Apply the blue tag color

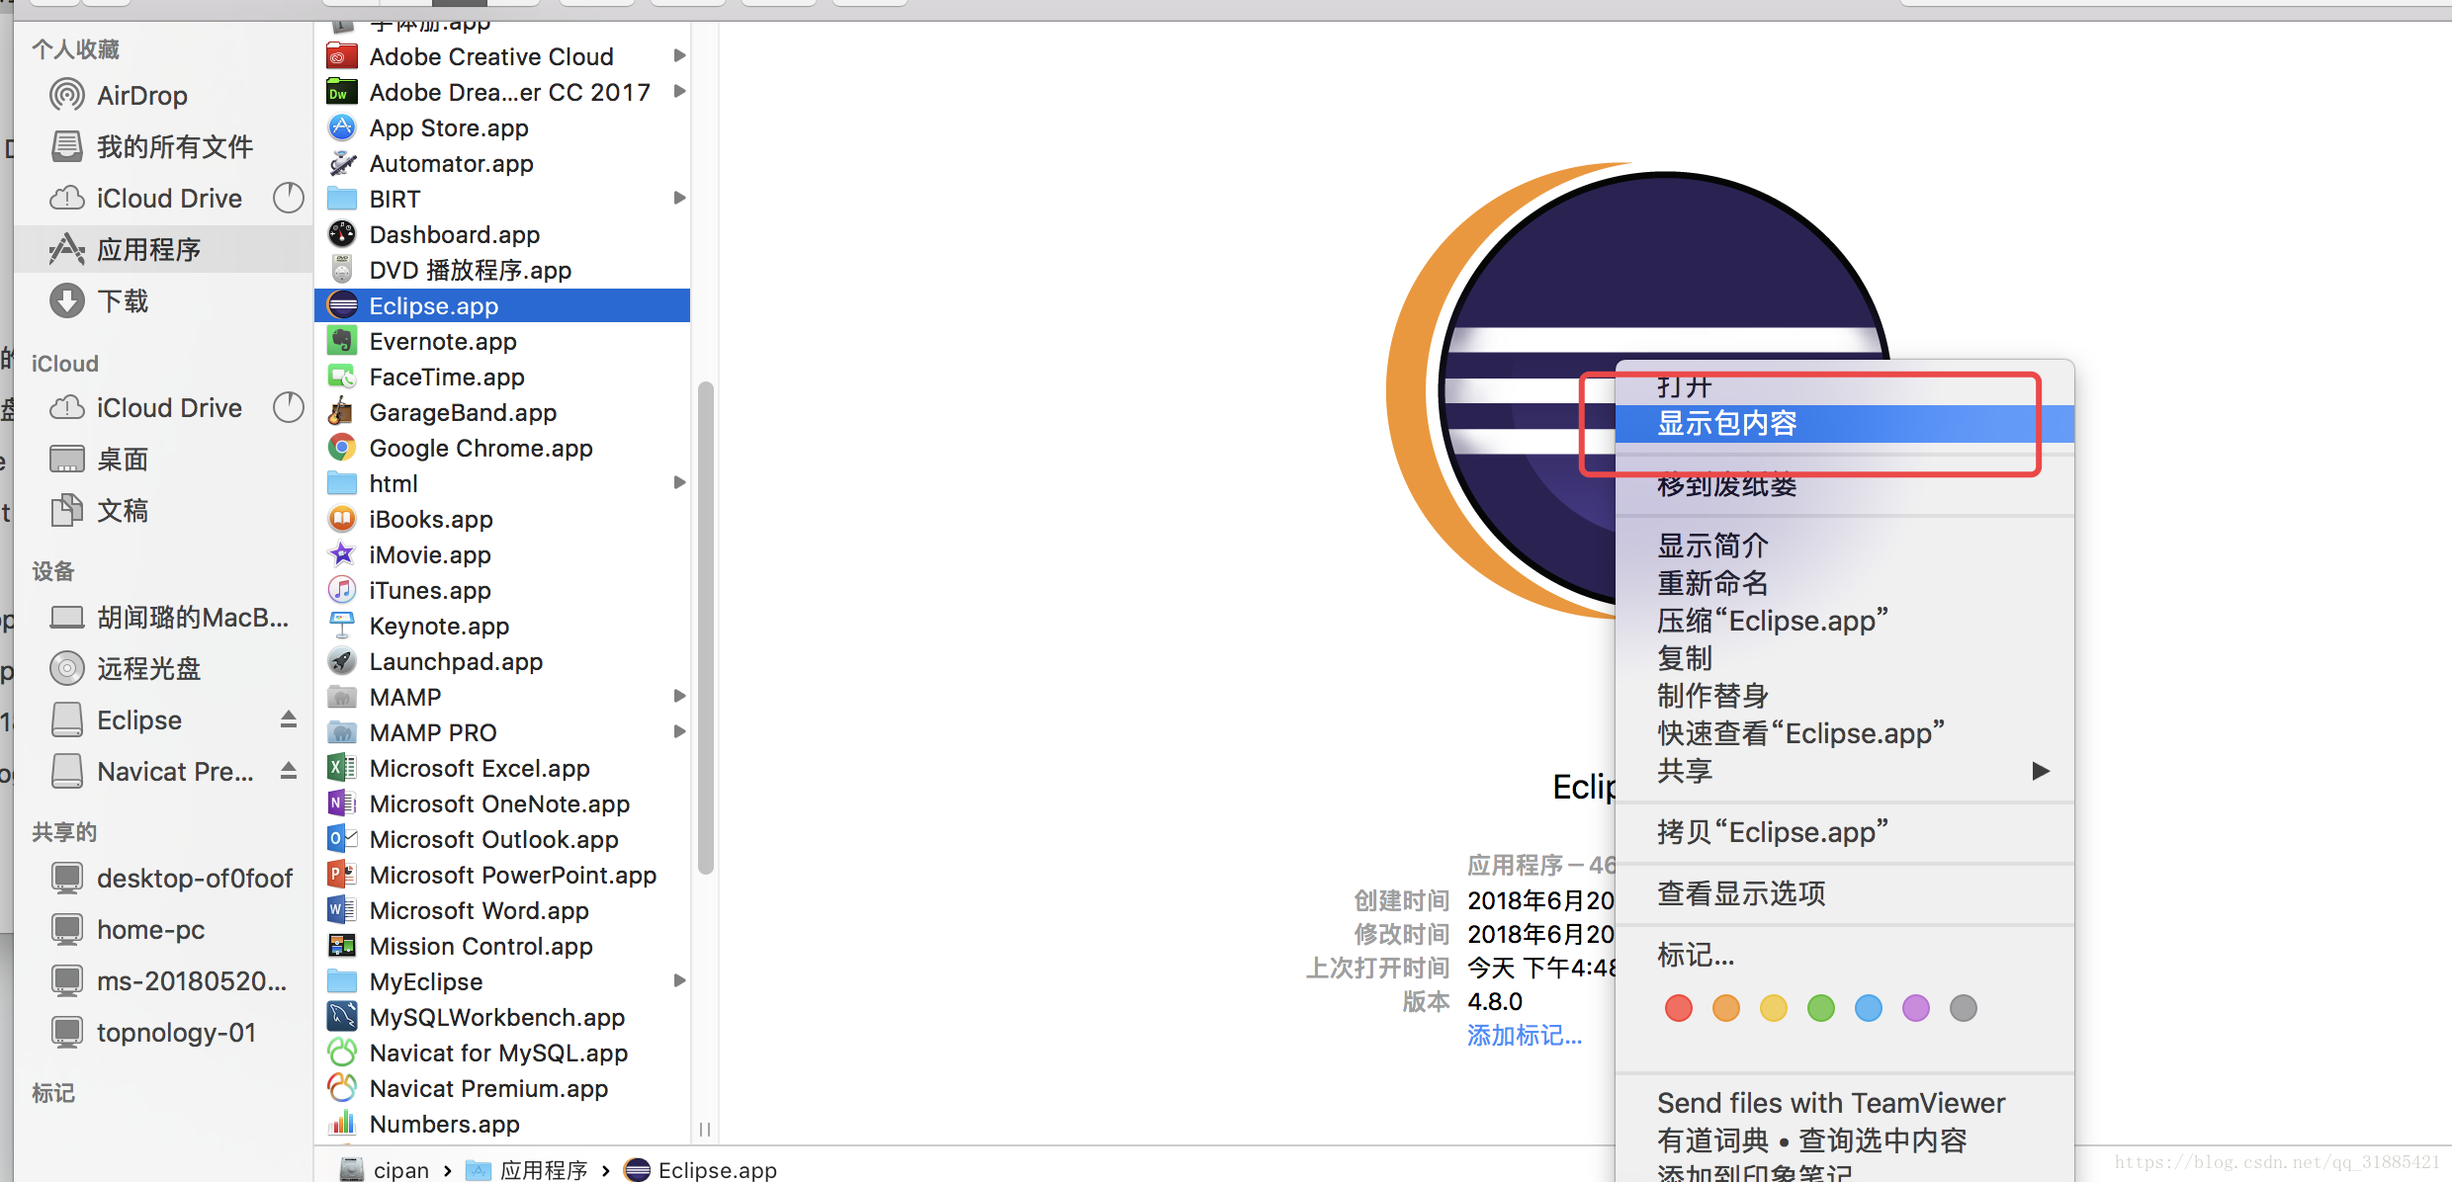click(1869, 1008)
